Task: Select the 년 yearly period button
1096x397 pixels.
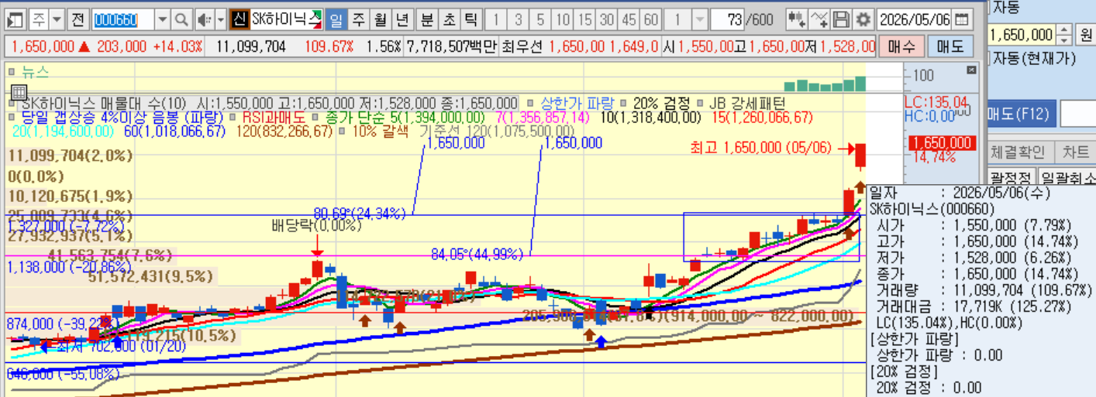Action: (x=402, y=19)
